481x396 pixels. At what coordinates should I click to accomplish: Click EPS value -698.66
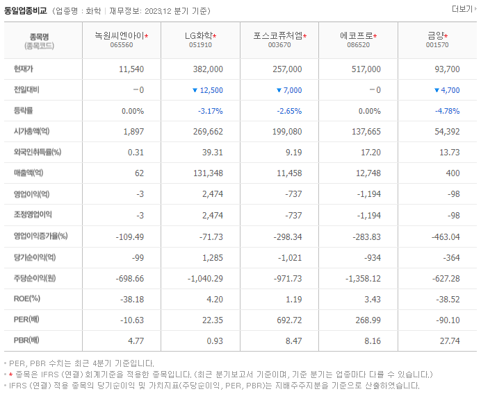click(x=129, y=279)
